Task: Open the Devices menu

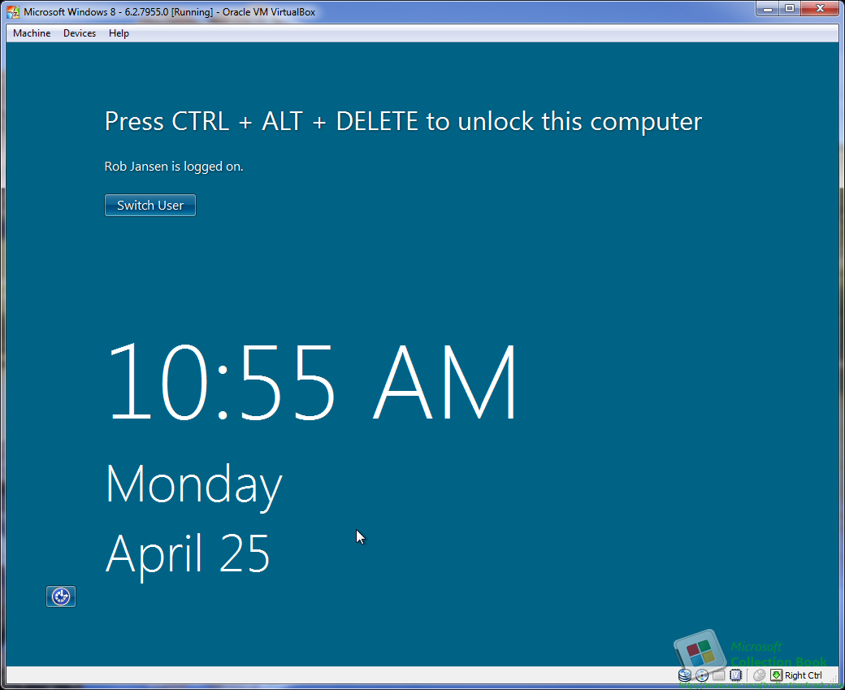Action: tap(80, 33)
